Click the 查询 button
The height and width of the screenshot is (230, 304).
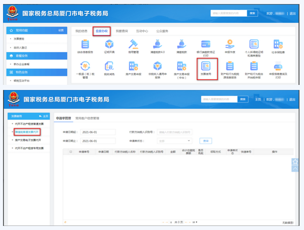[x=206, y=141]
